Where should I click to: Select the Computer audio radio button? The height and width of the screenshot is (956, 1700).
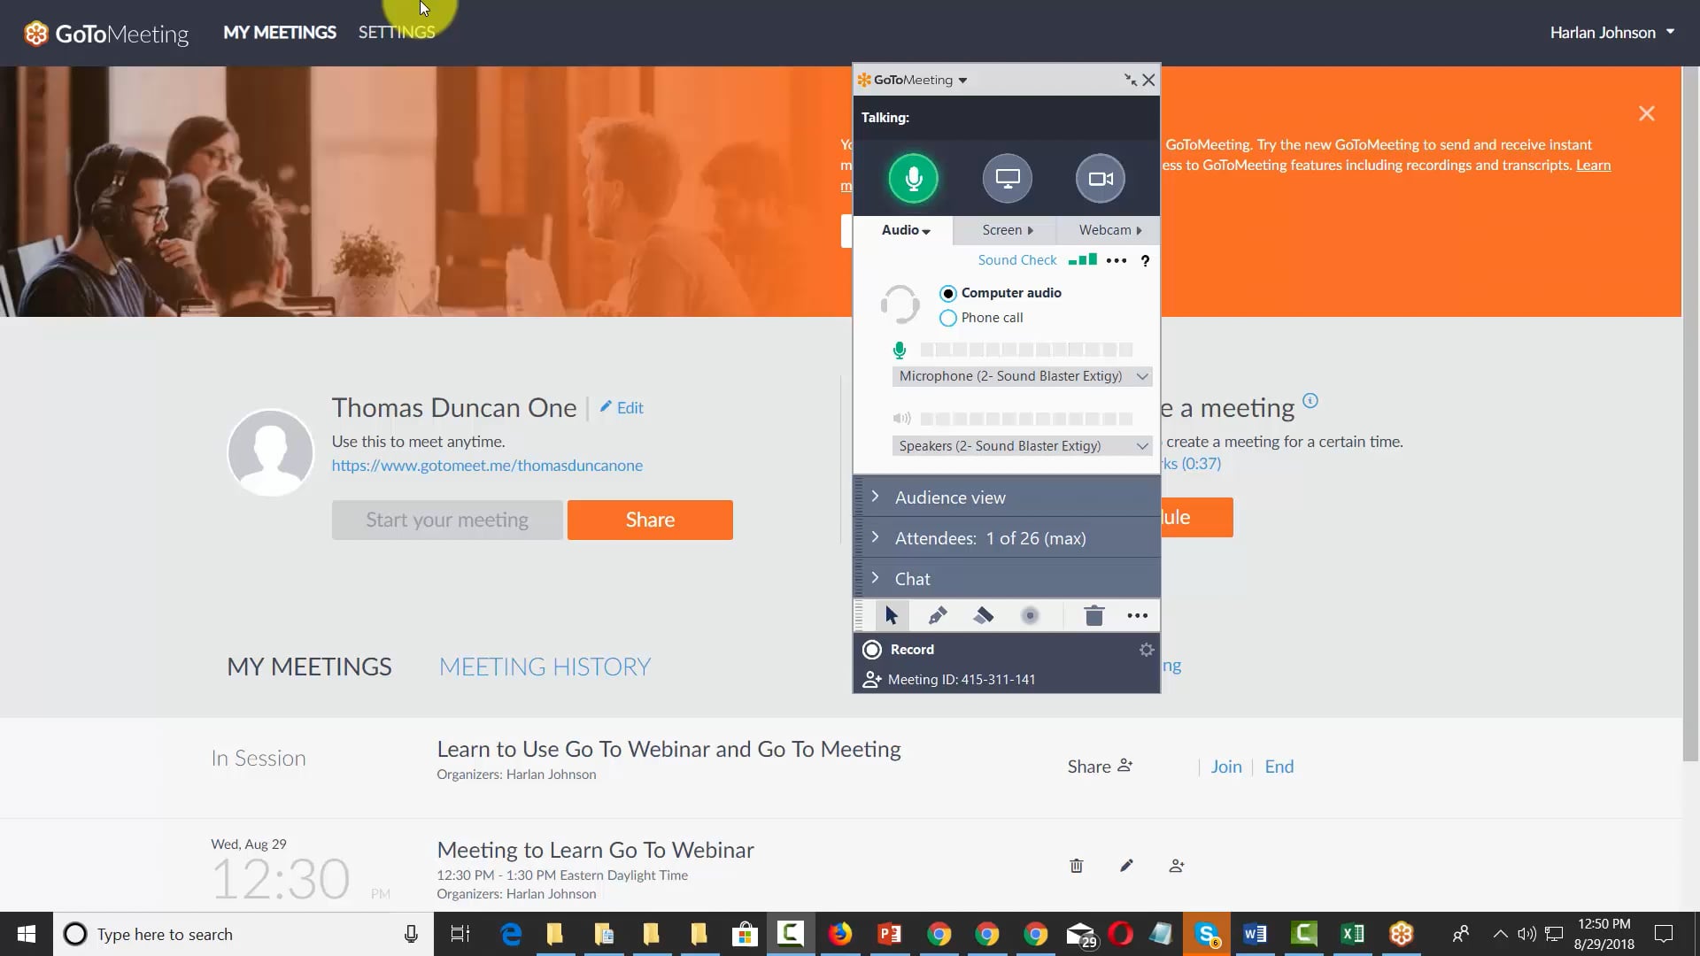click(x=948, y=293)
